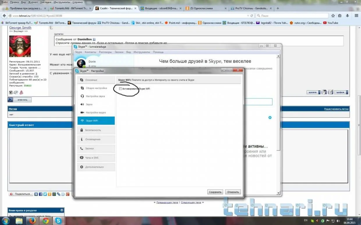
Task: Open Firefox 'Правка' menu
Action: pos(14,2)
